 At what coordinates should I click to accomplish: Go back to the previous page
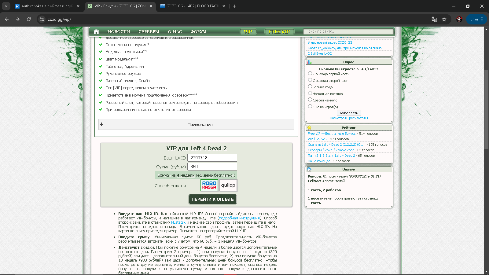click(7, 19)
